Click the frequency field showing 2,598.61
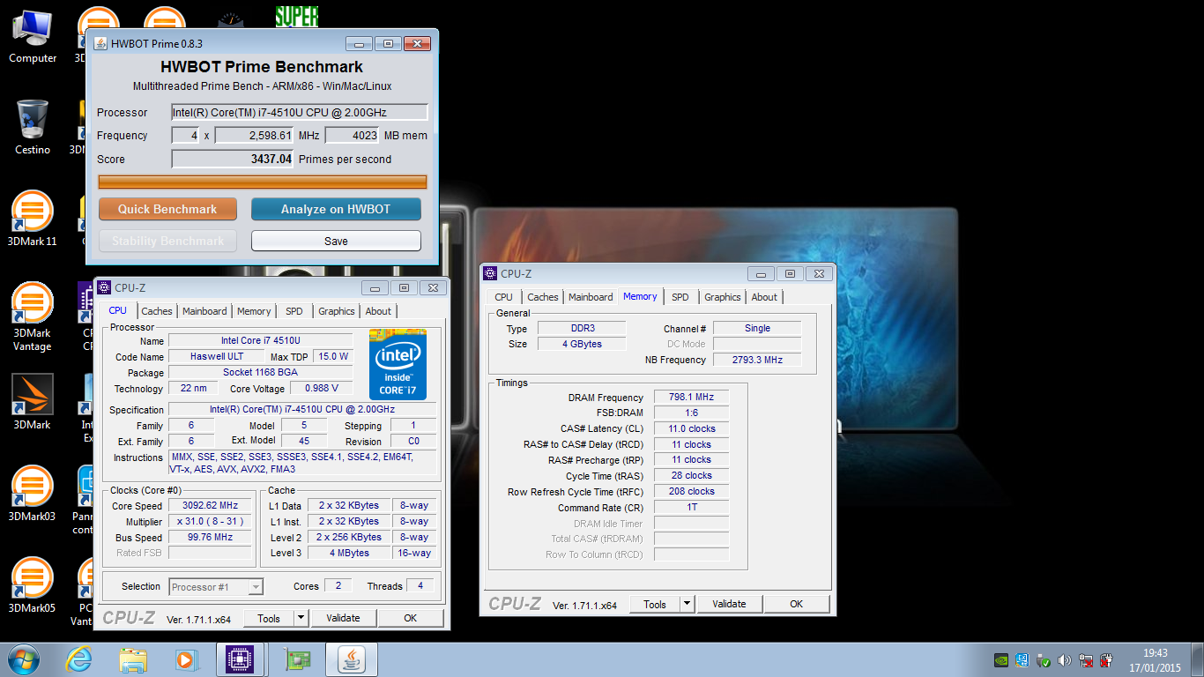Screen dimensions: 1204x677 click(x=255, y=135)
